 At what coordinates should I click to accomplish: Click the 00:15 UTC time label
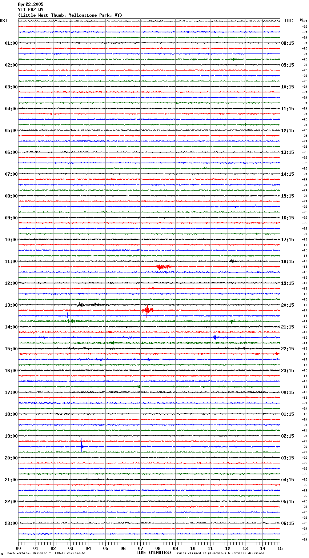[x=288, y=392]
